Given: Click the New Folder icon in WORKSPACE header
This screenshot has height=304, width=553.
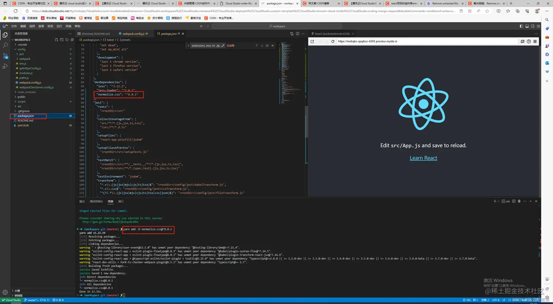Looking at the screenshot, I should [x=61, y=39].
